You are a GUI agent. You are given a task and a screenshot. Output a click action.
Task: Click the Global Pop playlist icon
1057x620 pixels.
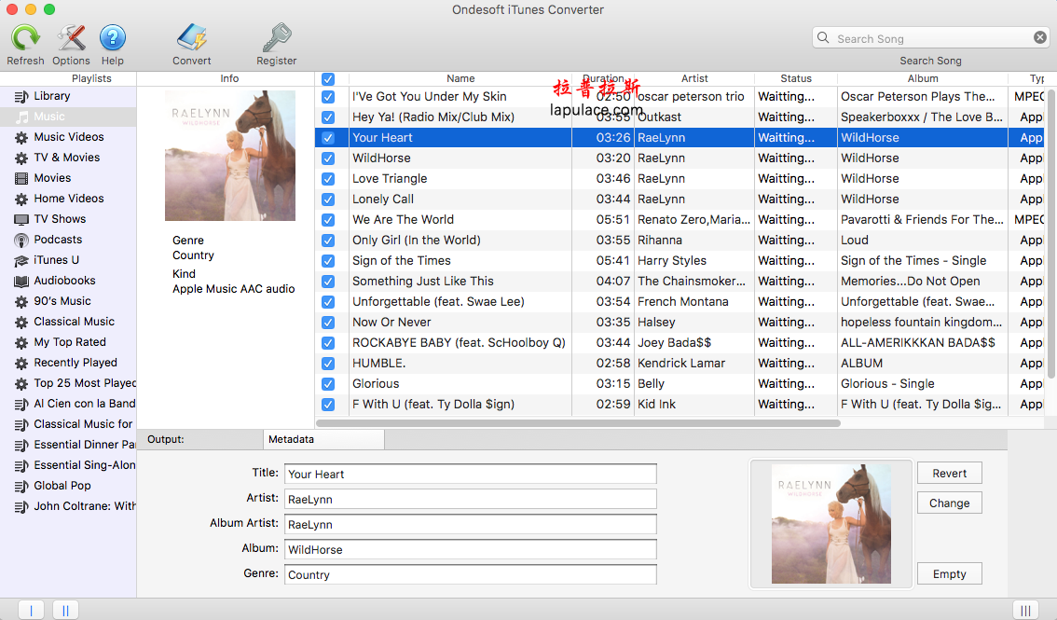point(21,486)
